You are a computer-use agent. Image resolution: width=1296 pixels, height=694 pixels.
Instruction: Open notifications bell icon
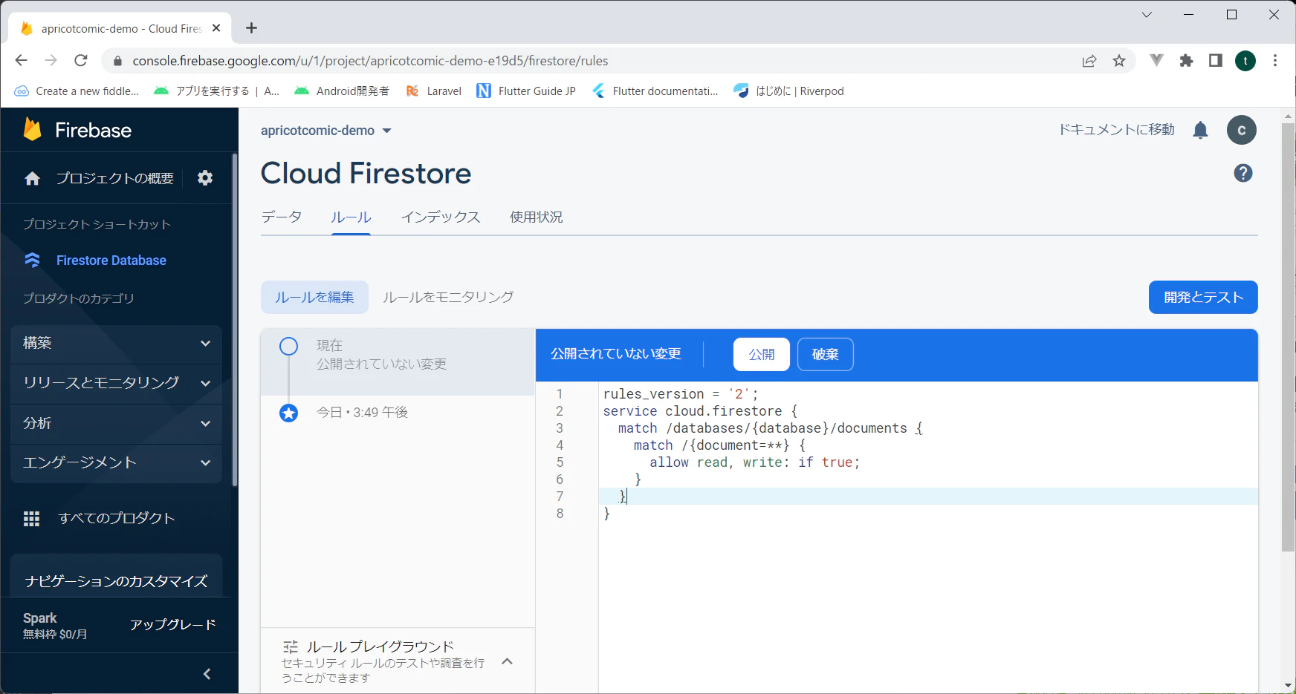coord(1200,131)
